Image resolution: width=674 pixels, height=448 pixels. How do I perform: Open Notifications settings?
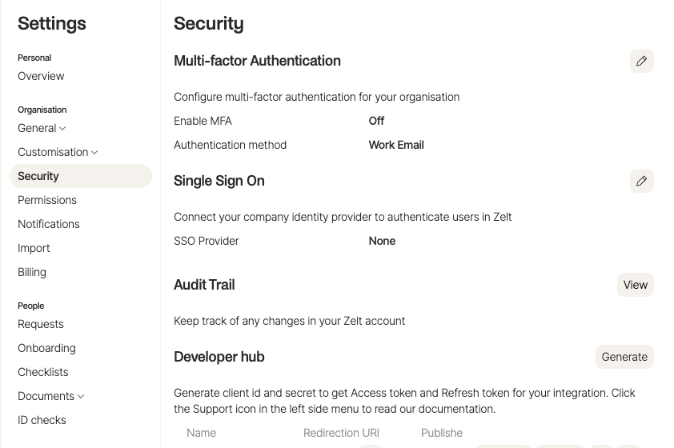click(x=49, y=224)
